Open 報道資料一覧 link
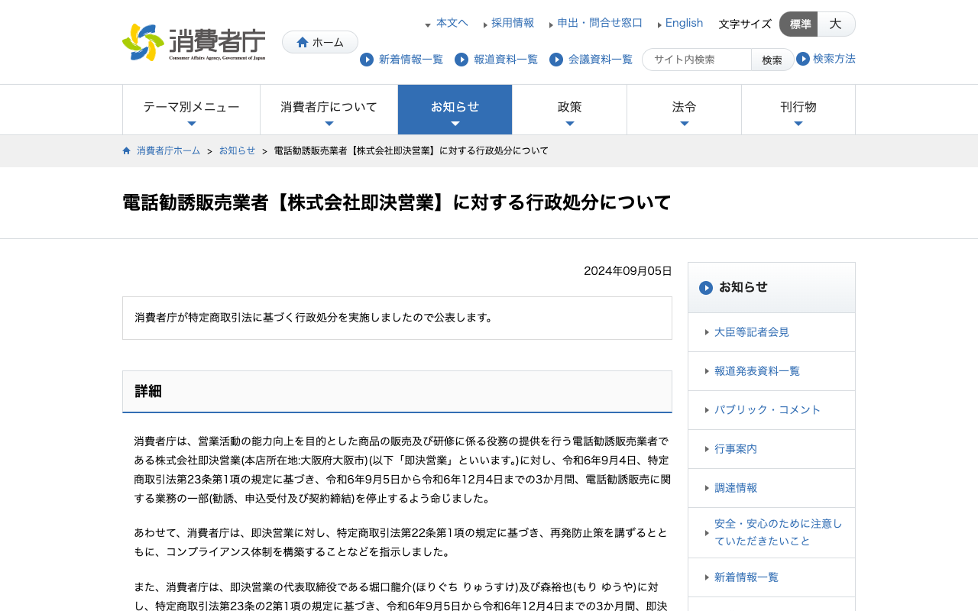Viewport: 978px width, 611px height. 505,60
